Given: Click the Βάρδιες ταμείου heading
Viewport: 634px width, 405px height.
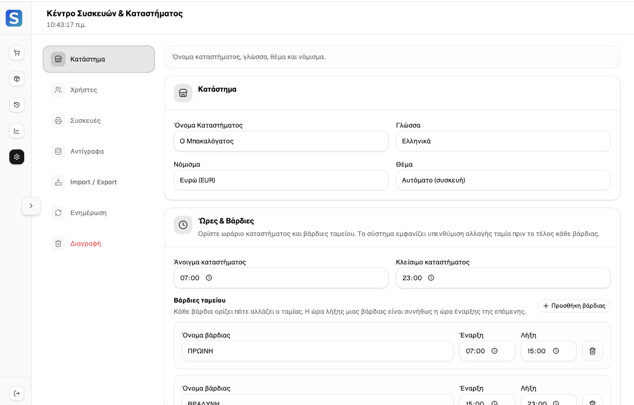Looking at the screenshot, I should pyautogui.click(x=200, y=300).
